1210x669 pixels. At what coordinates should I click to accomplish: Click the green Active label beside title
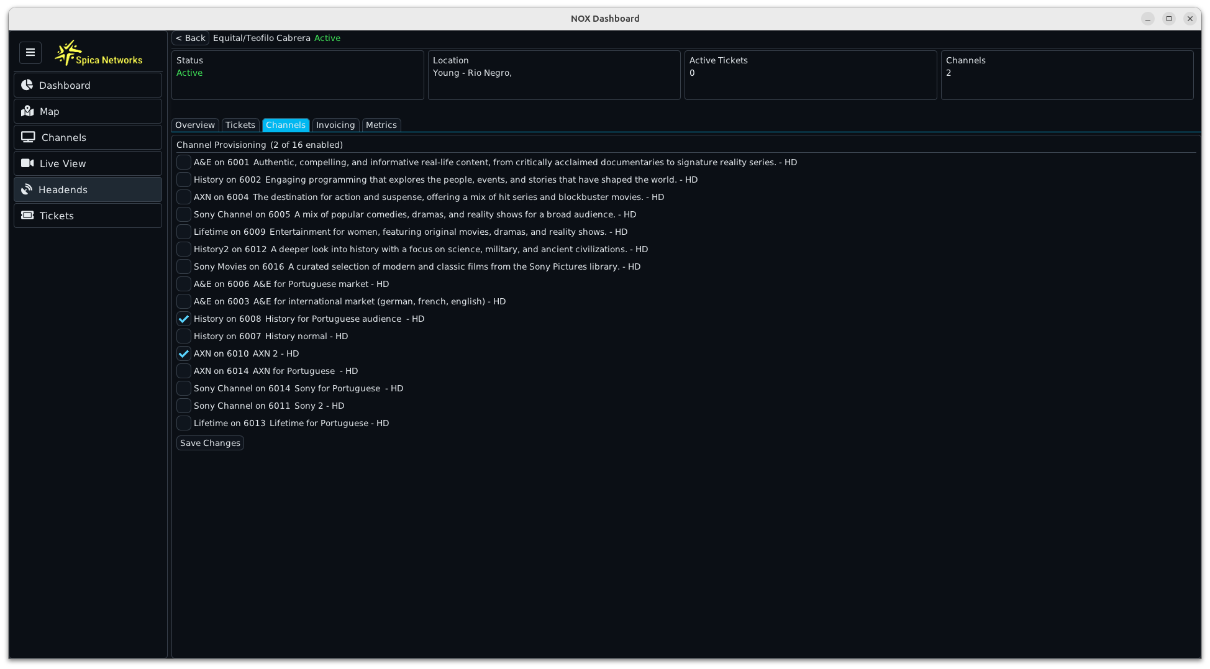tap(327, 38)
